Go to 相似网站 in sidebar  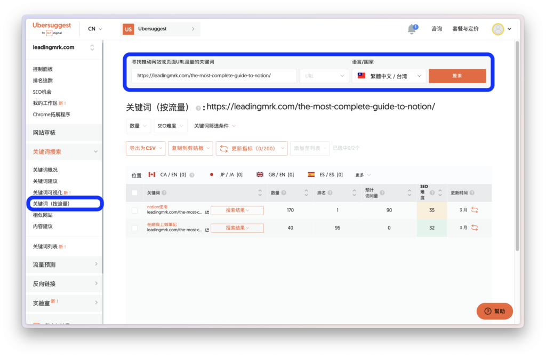point(43,215)
